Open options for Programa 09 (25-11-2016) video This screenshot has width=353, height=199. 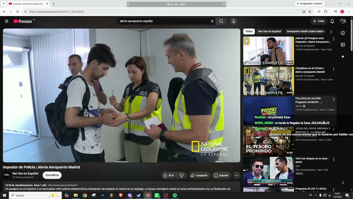click(334, 190)
